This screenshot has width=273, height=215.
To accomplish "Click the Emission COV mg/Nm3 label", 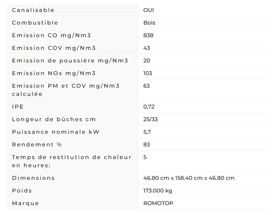I will click(x=54, y=48).
